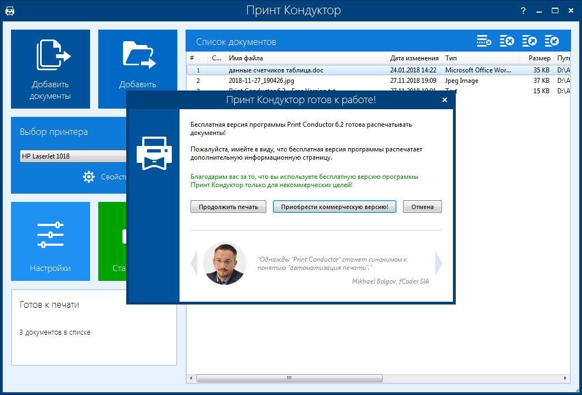The height and width of the screenshot is (395, 582).
Task: Click type cell 'Microsoft Office Wor...'
Action: [478, 70]
